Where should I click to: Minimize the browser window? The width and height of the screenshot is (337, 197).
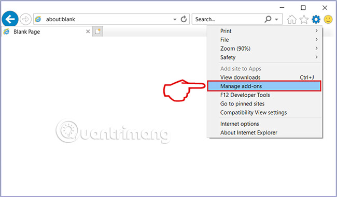click(282, 8)
